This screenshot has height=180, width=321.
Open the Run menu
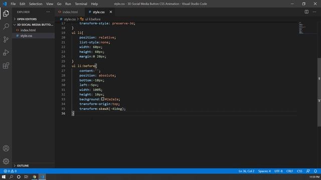68,3
